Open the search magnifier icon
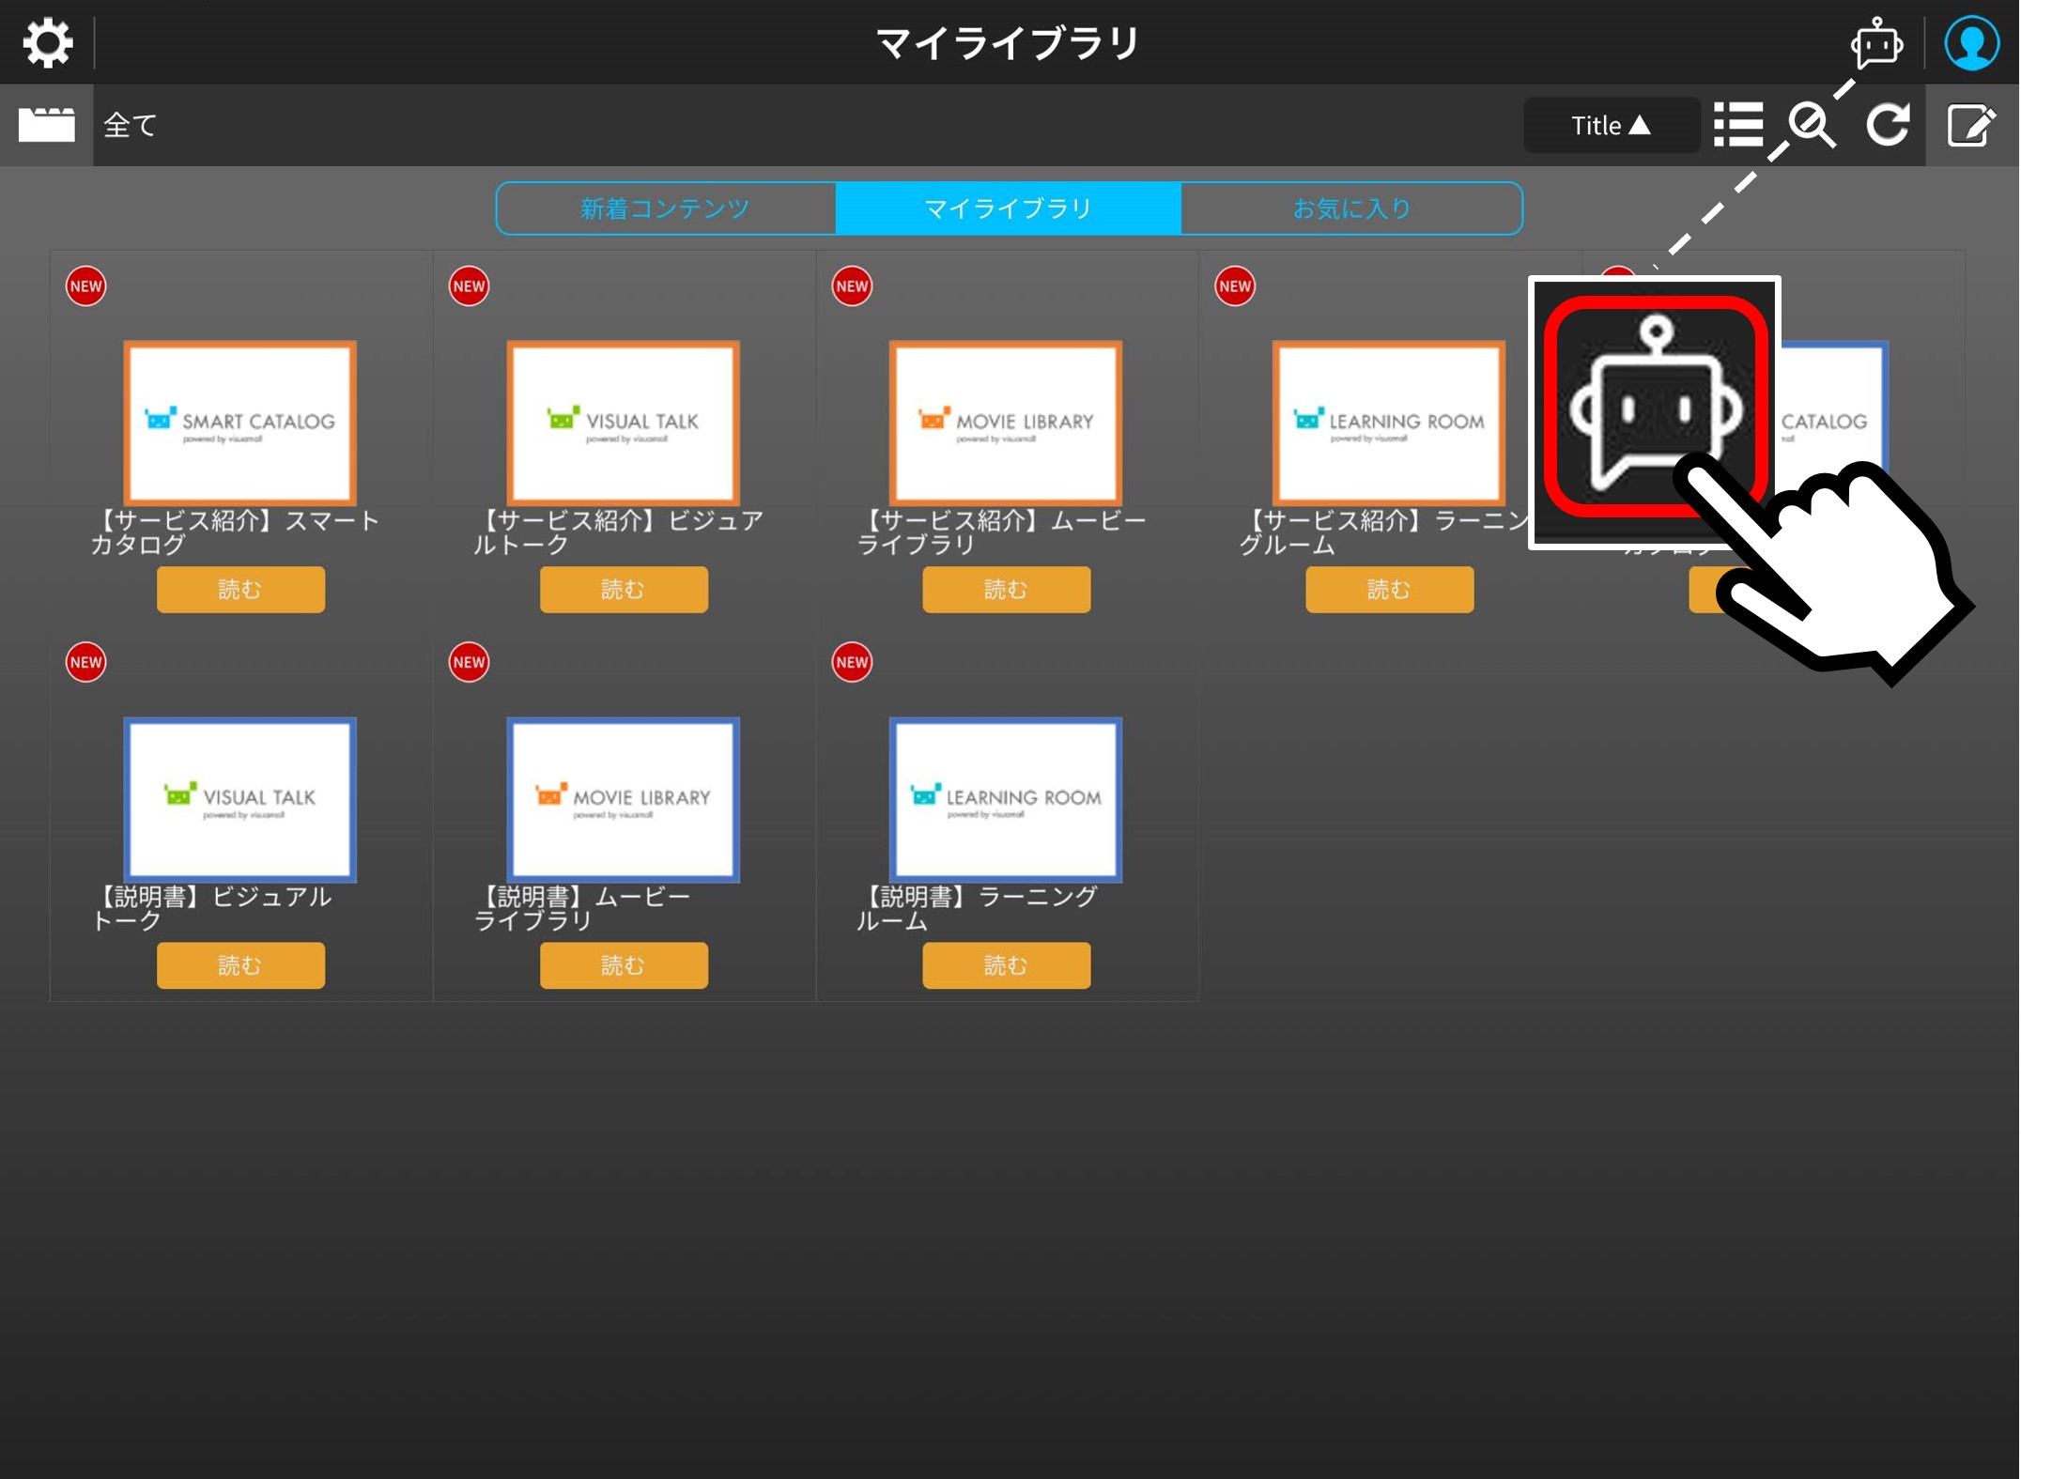Viewport: 2052px width, 1479px height. coord(1812,125)
